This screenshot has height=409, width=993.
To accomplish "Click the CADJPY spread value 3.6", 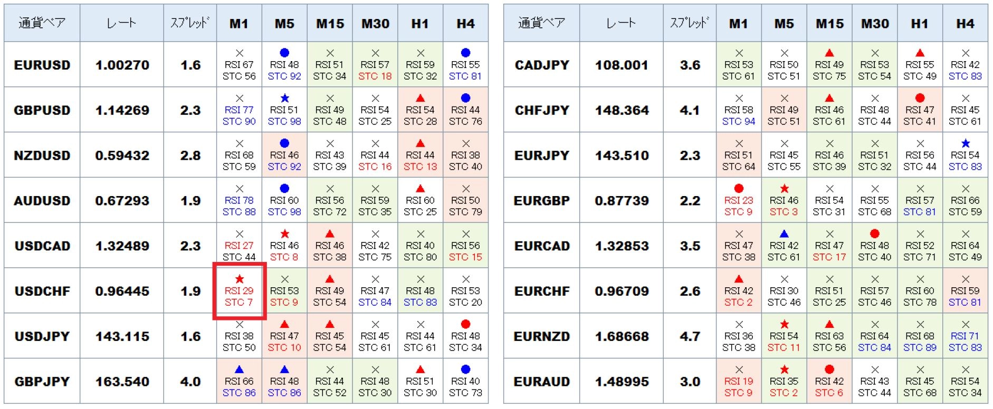I will point(690,65).
